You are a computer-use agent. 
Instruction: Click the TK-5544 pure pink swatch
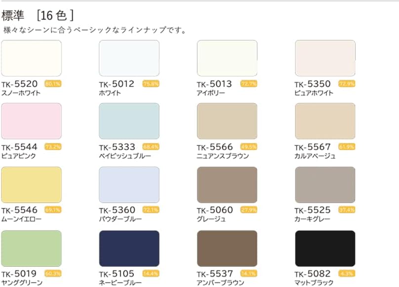click(x=32, y=121)
